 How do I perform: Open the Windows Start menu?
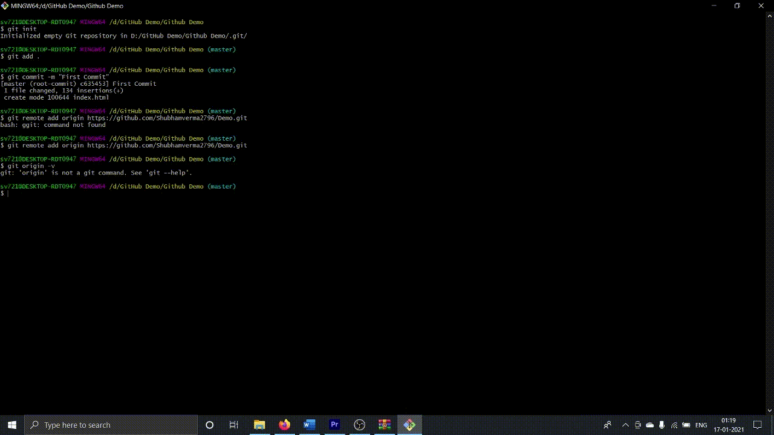(11, 425)
